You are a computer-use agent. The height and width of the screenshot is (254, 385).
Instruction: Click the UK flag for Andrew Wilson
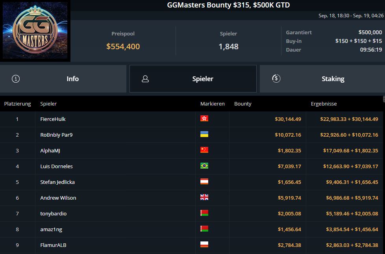tap(204, 197)
